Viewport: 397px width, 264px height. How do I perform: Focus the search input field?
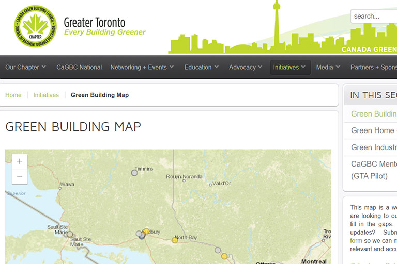[x=374, y=16]
